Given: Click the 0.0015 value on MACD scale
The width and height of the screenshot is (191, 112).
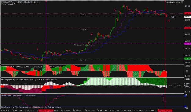Looking at the screenshot, I should pyautogui.click(x=188, y=79).
